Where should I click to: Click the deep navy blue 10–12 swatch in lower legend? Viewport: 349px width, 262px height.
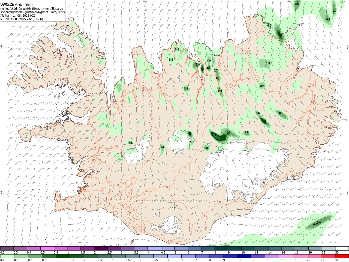click(244, 256)
